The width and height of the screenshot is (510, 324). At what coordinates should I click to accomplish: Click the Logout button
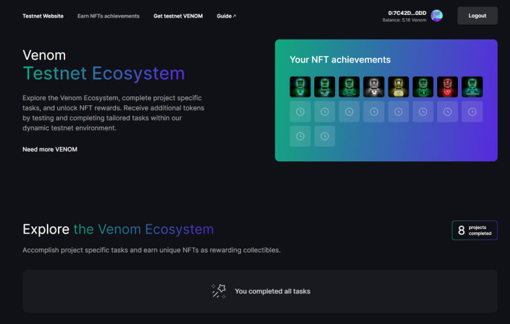click(477, 16)
